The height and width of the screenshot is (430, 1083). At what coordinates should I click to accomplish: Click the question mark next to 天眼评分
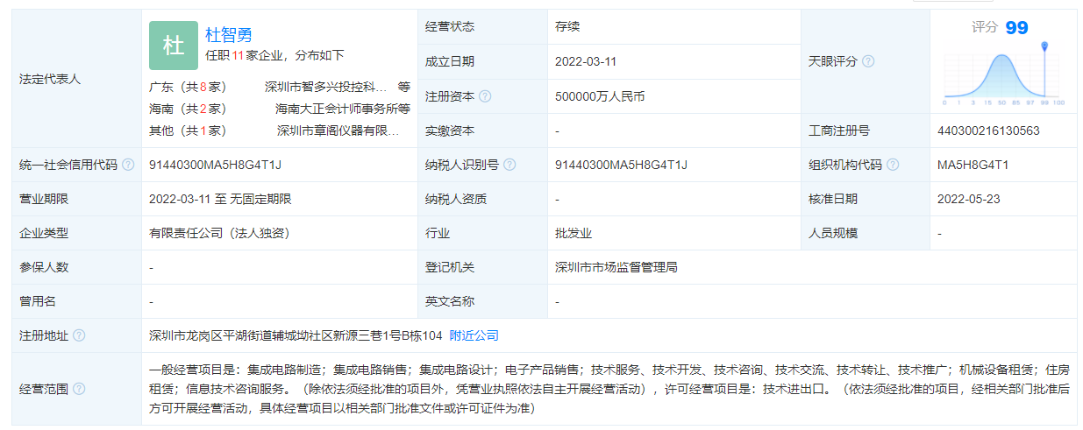tap(868, 61)
